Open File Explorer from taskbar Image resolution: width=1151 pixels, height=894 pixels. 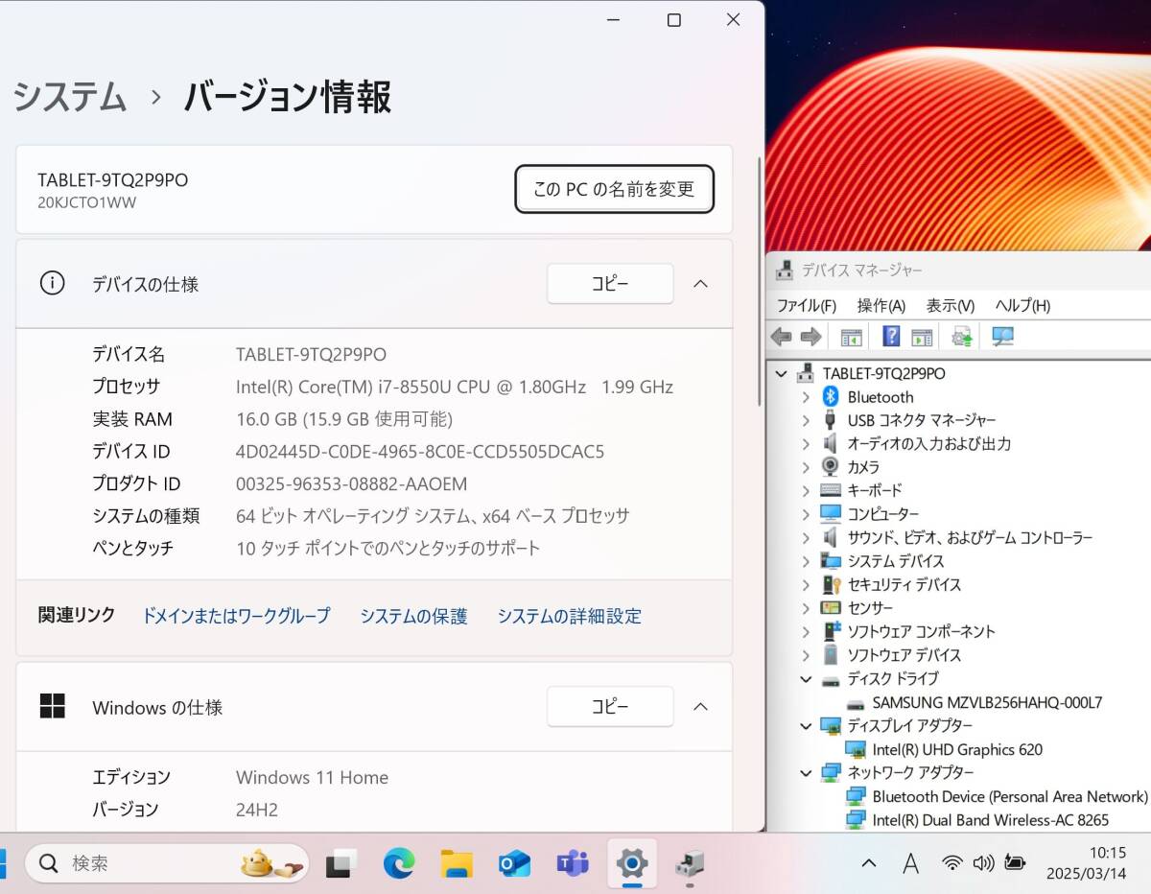coord(457,863)
